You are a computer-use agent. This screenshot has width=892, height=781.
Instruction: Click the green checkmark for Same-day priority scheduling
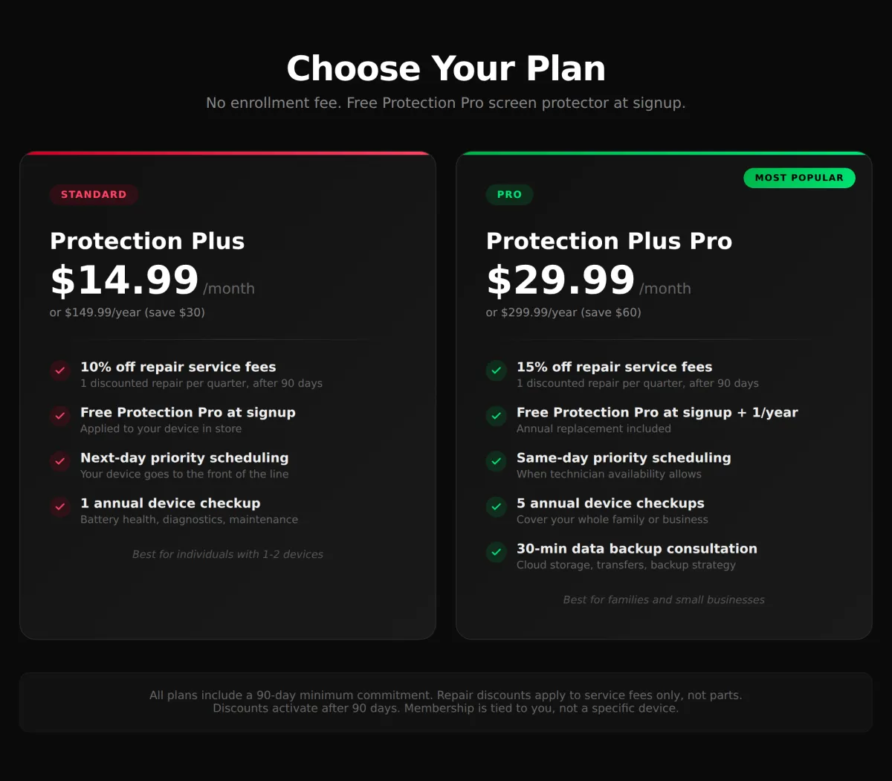pyautogui.click(x=497, y=461)
